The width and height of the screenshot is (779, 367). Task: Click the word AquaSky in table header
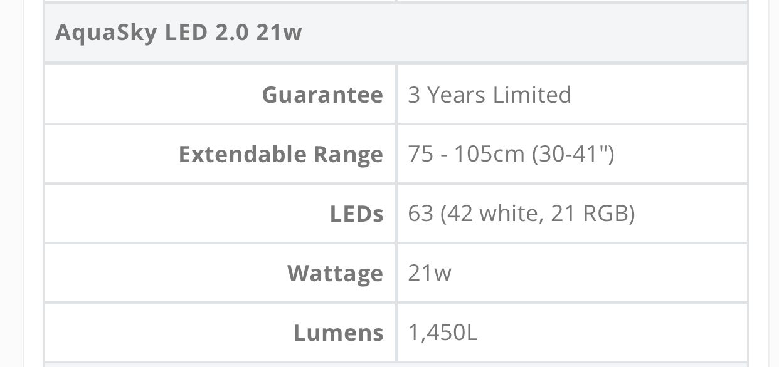(x=107, y=32)
